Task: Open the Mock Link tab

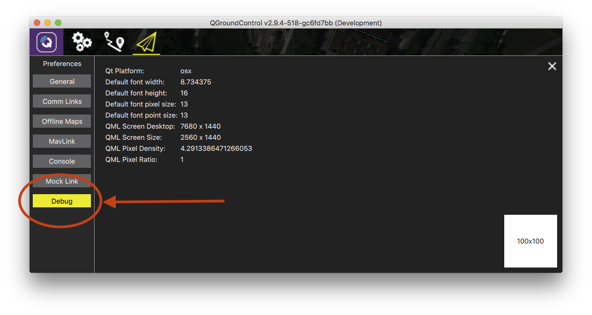Action: coord(62,181)
